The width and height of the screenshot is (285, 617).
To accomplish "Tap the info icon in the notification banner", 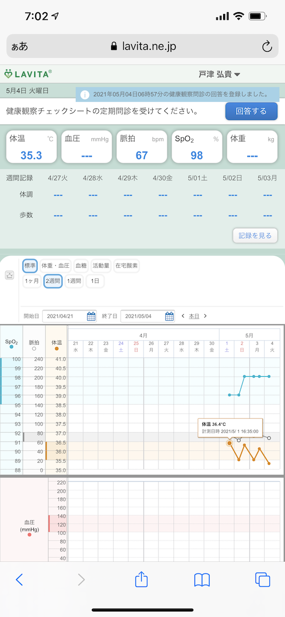I will pos(85,94).
